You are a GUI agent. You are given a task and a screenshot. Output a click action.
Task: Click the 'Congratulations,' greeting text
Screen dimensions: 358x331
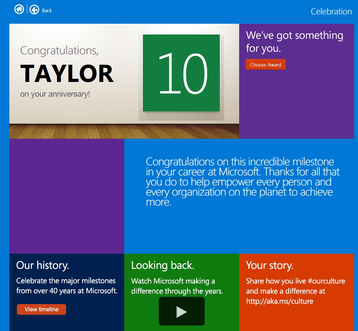pyautogui.click(x=59, y=51)
